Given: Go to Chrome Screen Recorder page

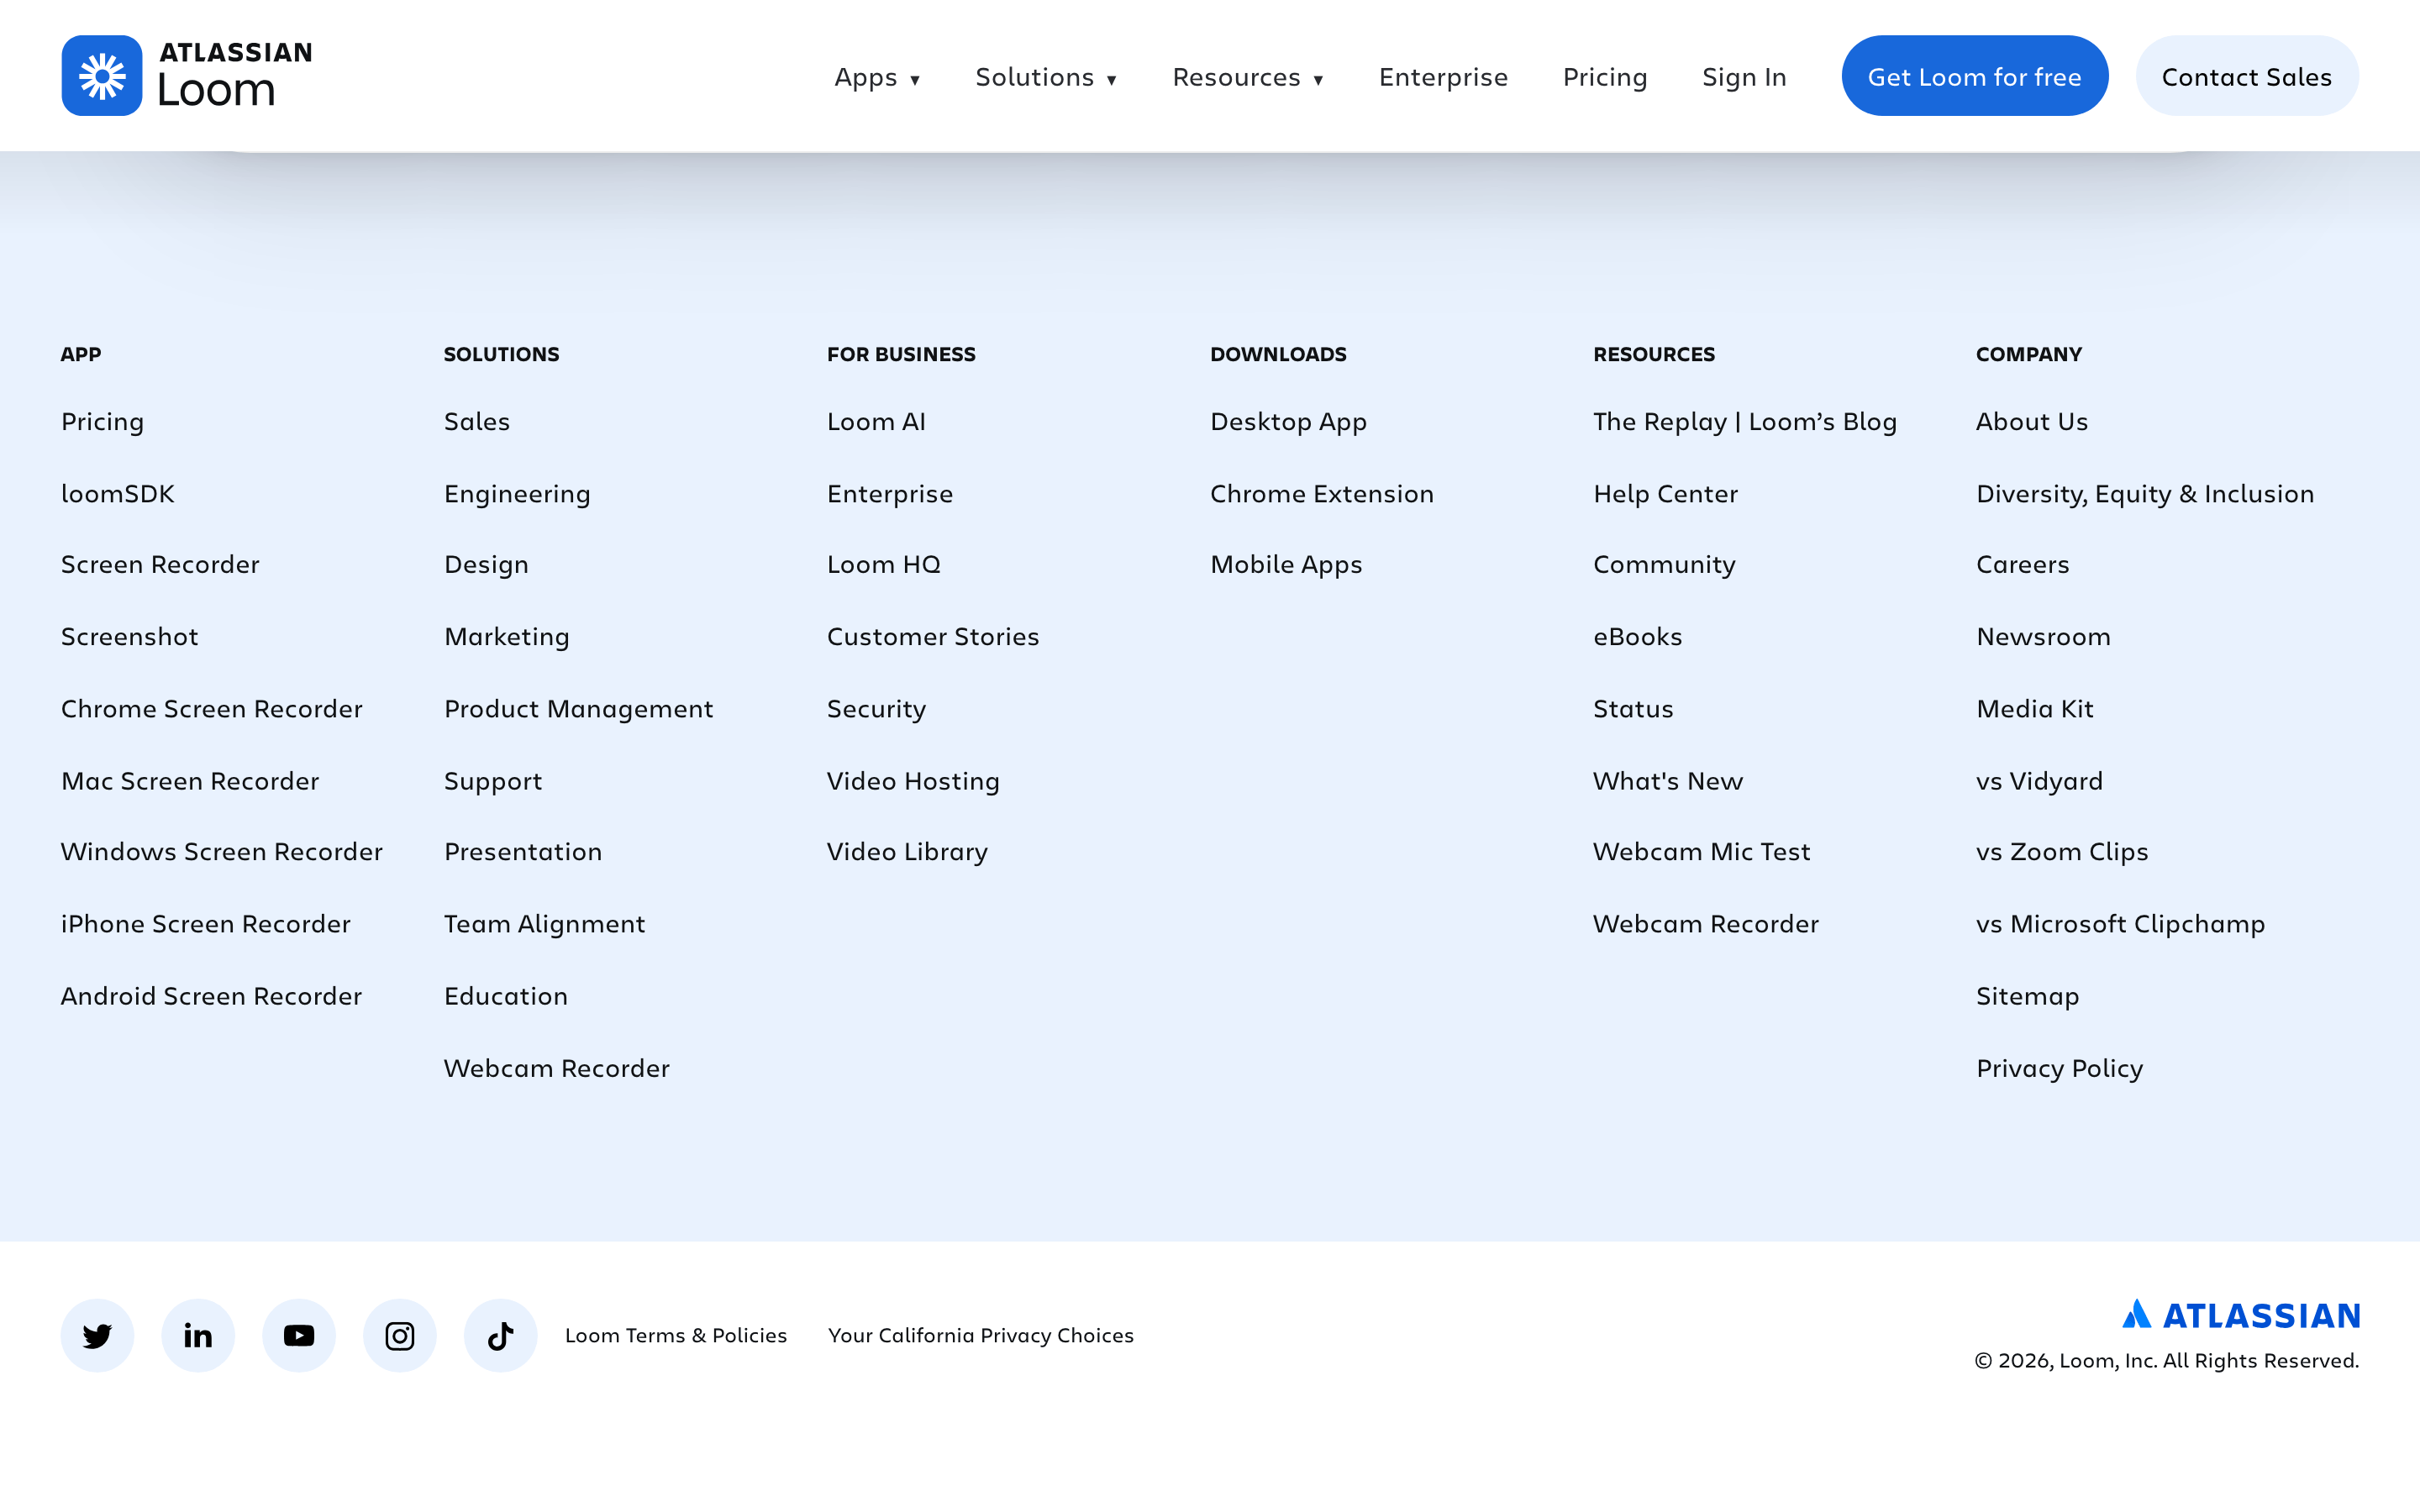Looking at the screenshot, I should point(212,708).
